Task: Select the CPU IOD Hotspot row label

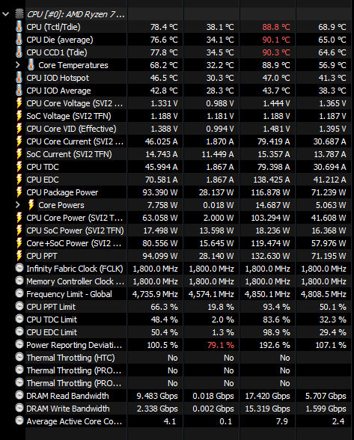Action: 58,78
